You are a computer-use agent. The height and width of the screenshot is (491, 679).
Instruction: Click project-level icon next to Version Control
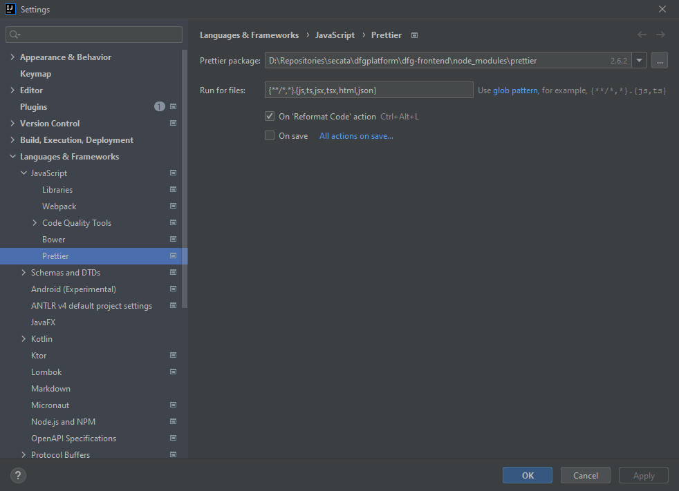click(x=174, y=124)
